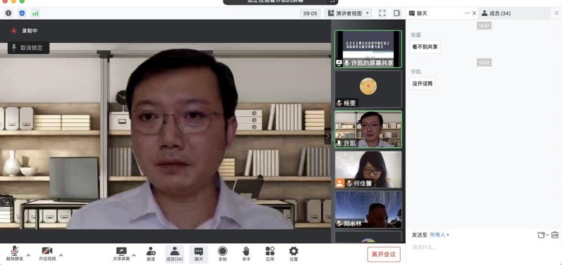This screenshot has width=562, height=265.
Task: Click the chat message input field
Action: (x=484, y=247)
